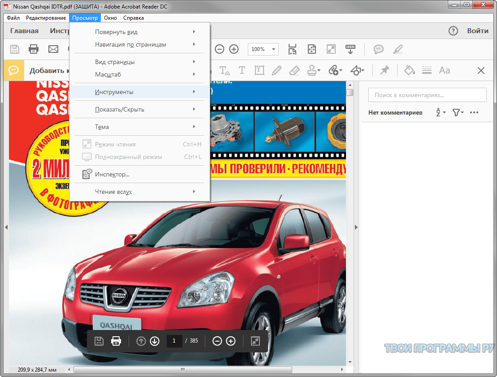The image size is (497, 377).
Task: Click the fit-to-width scrolling icon
Action: [292, 49]
